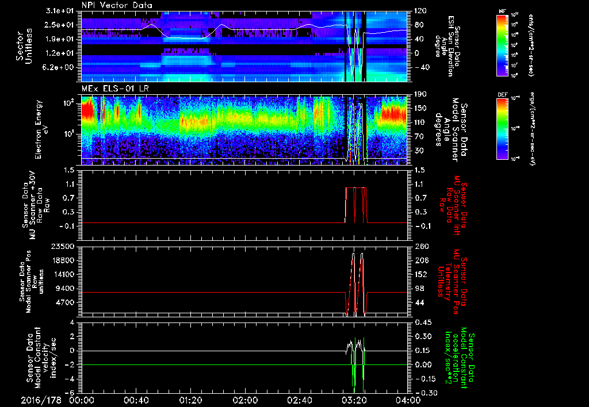
Task: Click the green Model Constant acceleration axis label
Action: point(460,358)
